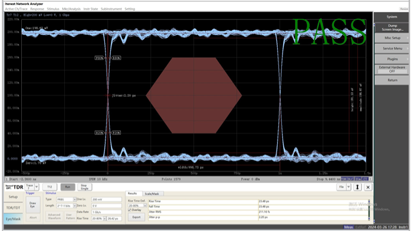Open the Trace 7 dropdown arrow
The image size is (411, 231).
(x=36, y=187)
